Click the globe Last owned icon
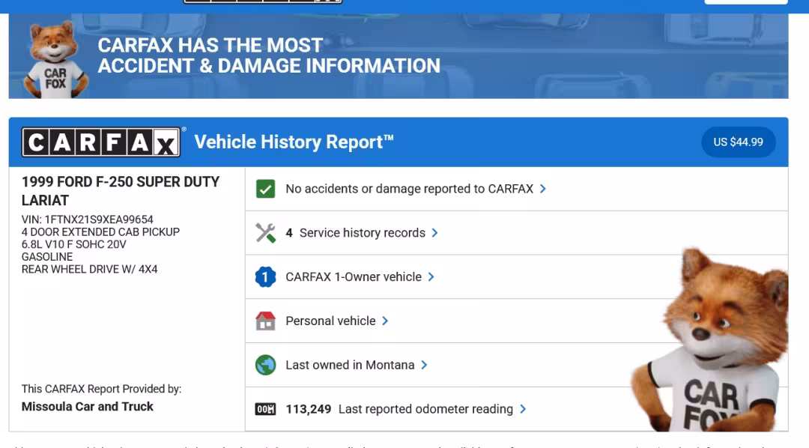This screenshot has height=448, width=809. point(265,365)
